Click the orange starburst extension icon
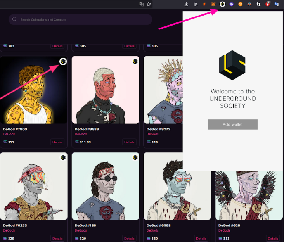Image resolution: width=284 pixels, height=242 pixels. 204,4
